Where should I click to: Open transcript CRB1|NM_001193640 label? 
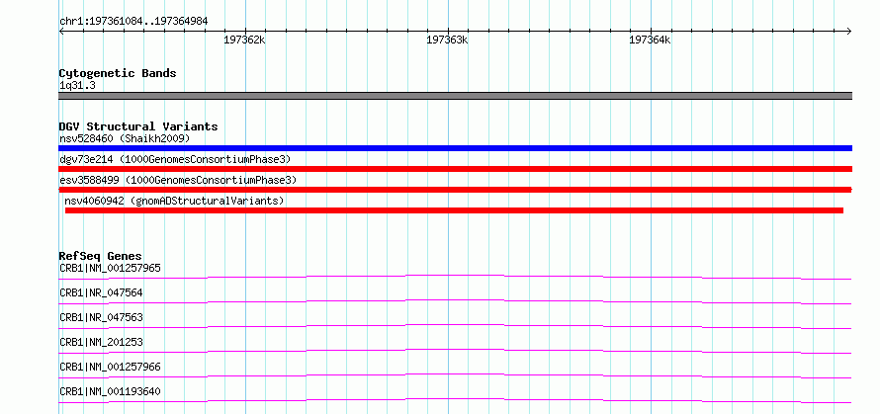tap(110, 391)
